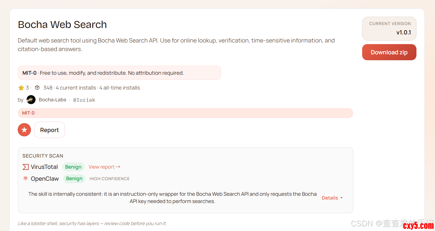Click the OpenClaw scan summary text
This screenshot has width=435, height=231.
tap(172, 198)
